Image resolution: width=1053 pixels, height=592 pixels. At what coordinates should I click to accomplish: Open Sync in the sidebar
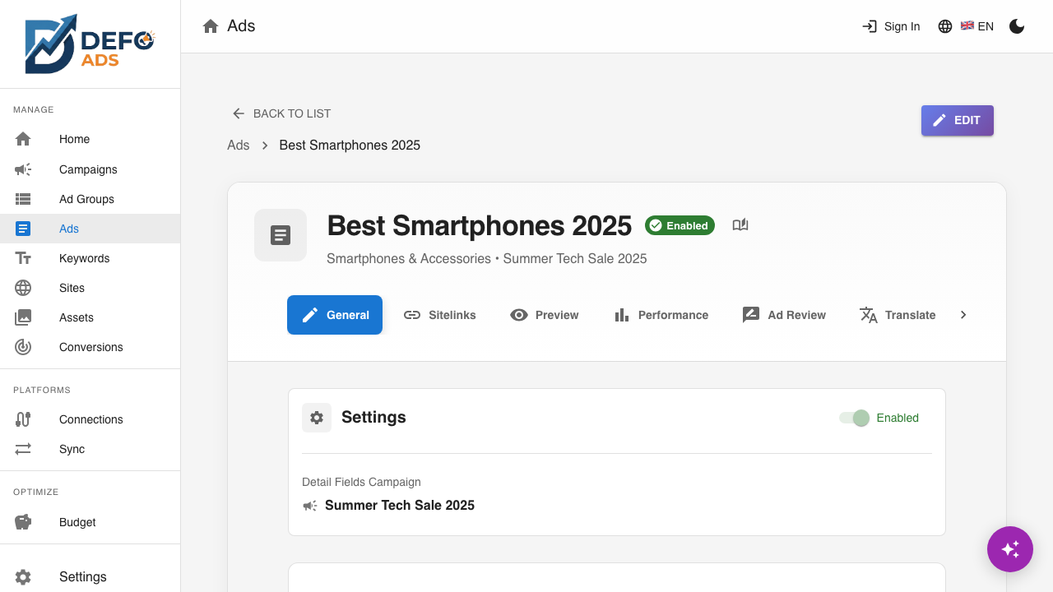90,449
